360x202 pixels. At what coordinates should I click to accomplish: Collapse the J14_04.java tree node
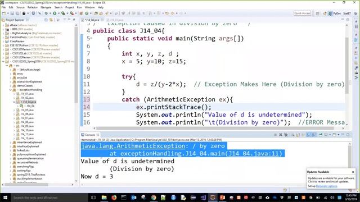pos(14,102)
